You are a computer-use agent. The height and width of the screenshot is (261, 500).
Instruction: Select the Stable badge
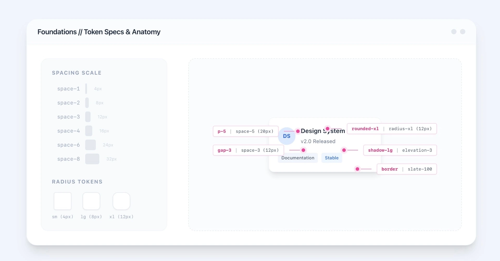pos(332,158)
